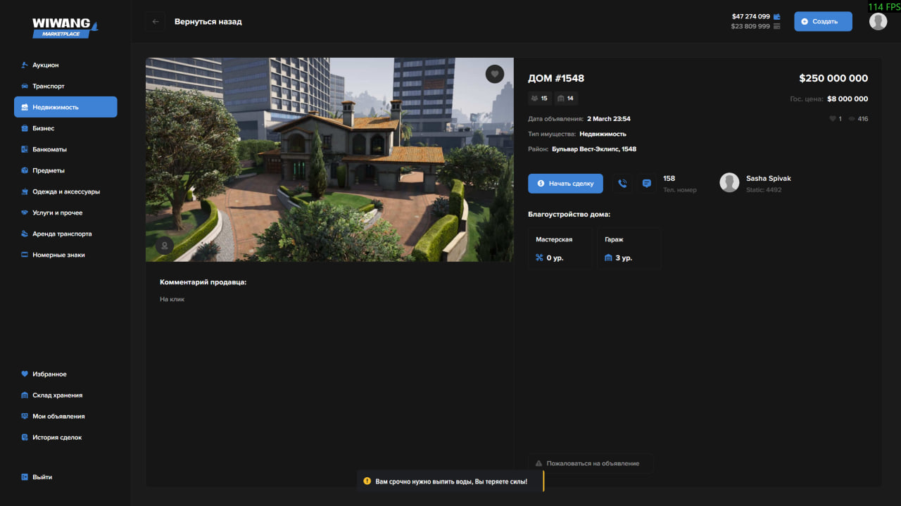Open the Предметы category
This screenshot has width=901, height=506.
coord(49,170)
